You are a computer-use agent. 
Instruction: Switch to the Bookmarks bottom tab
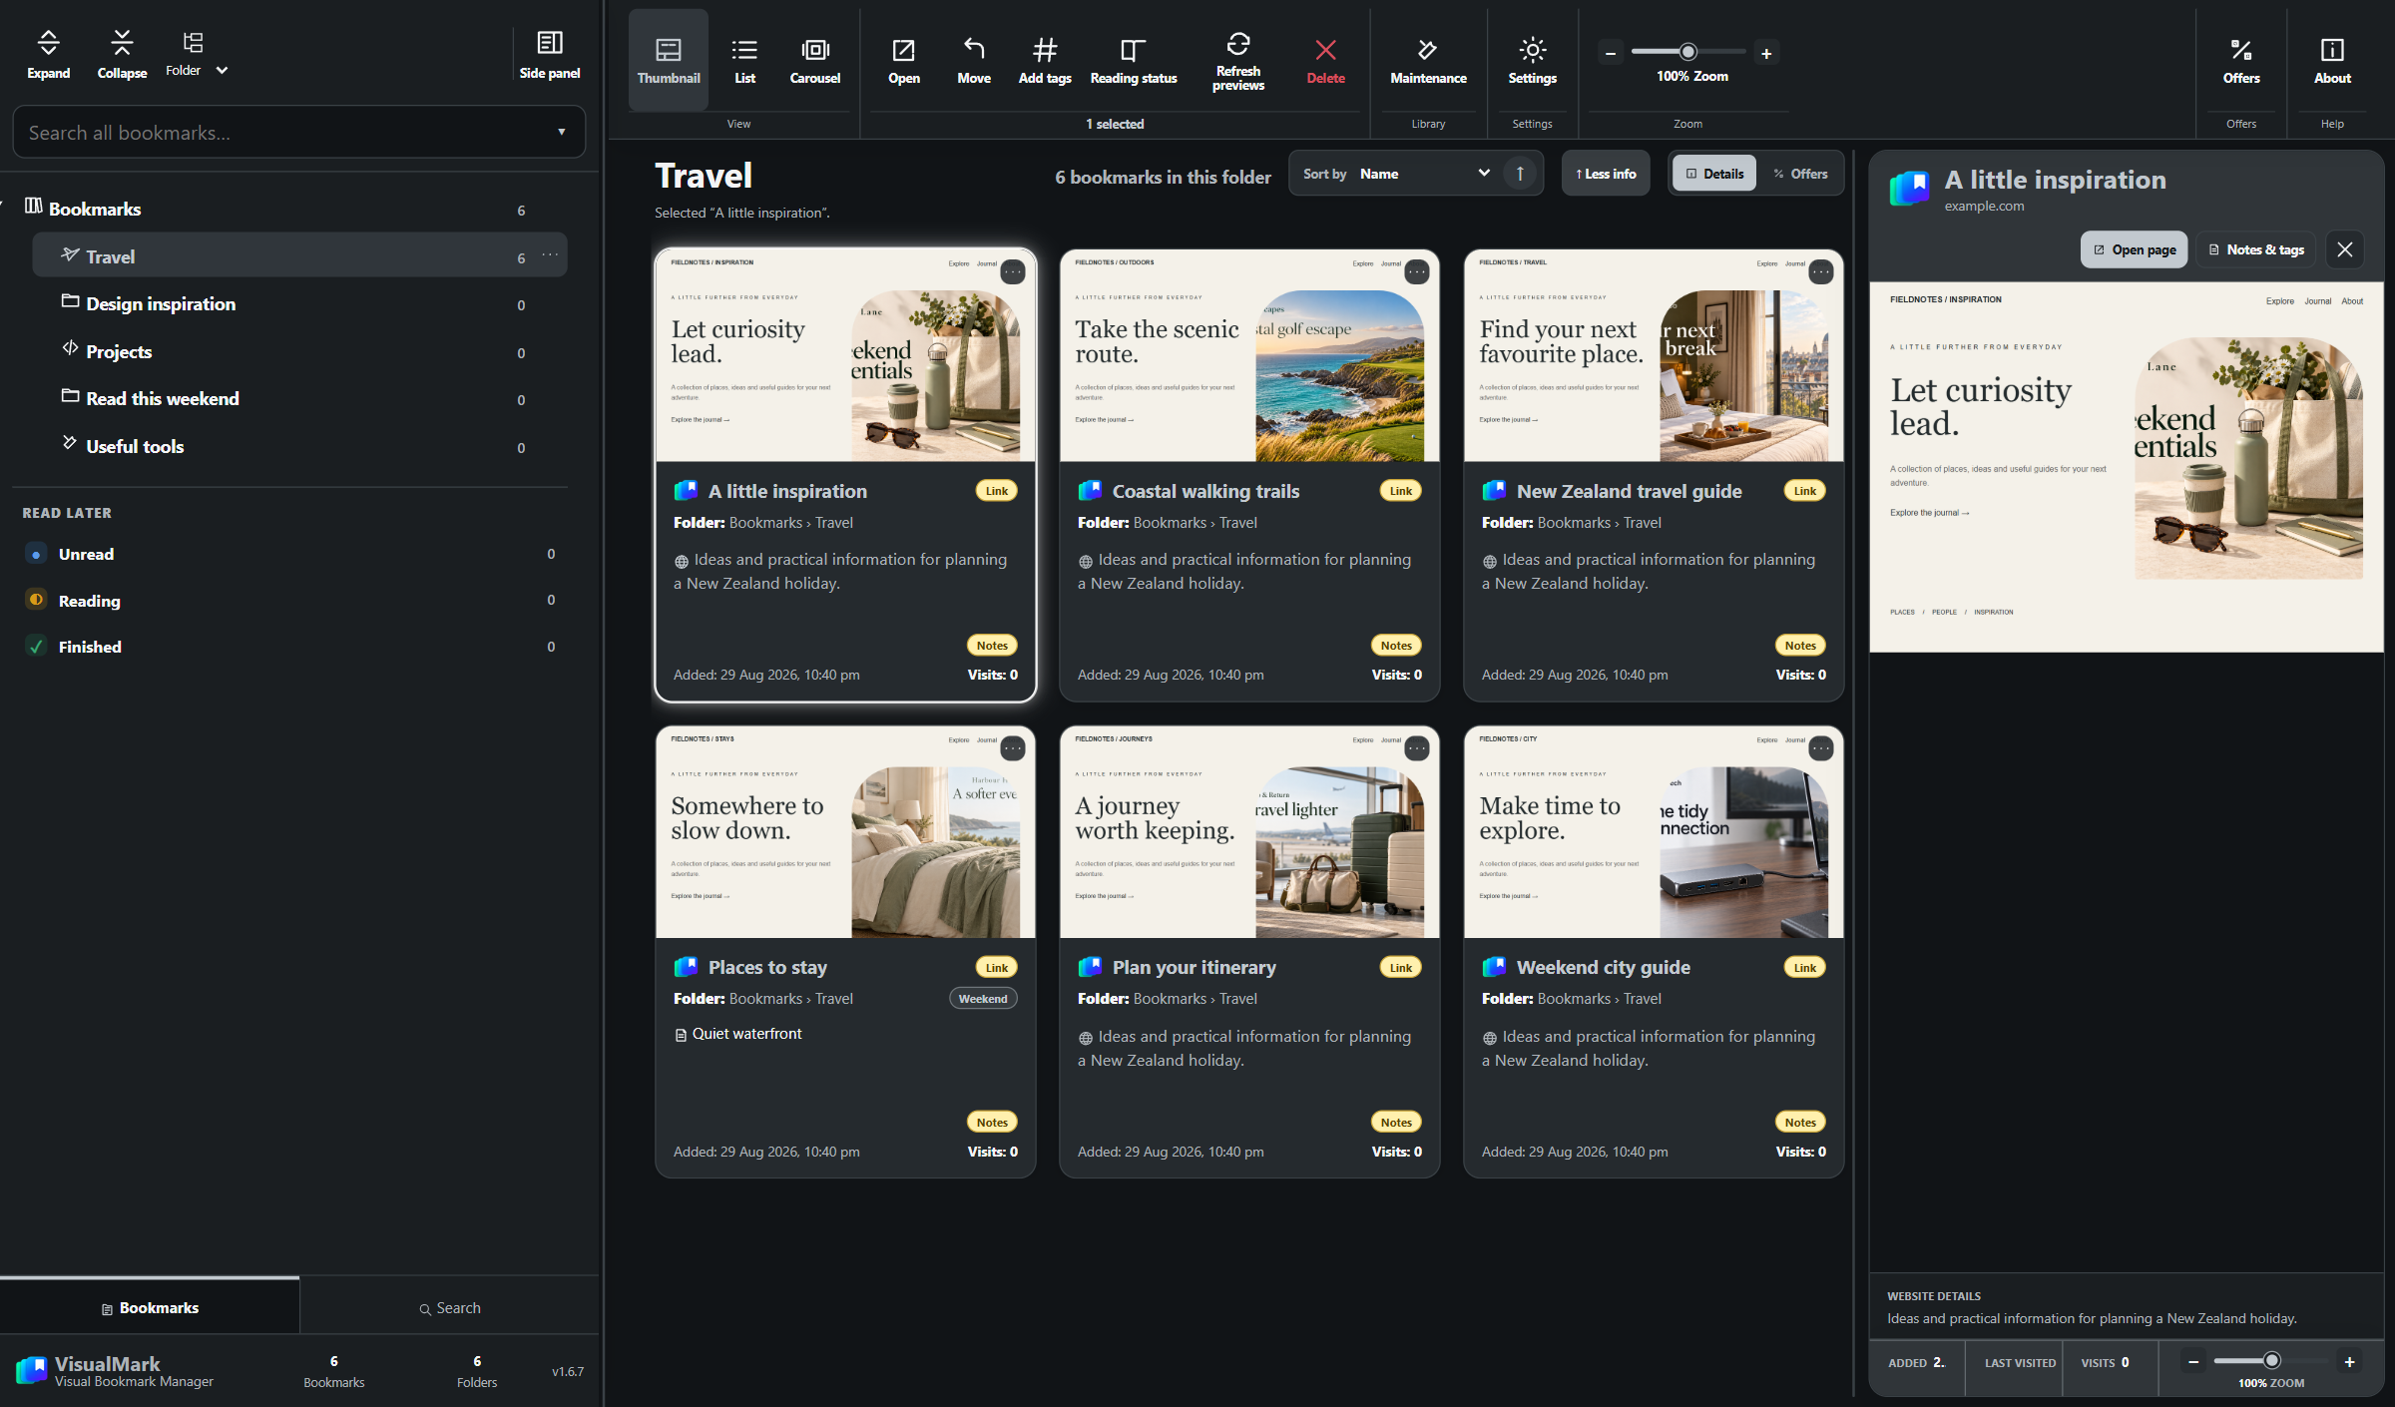[150, 1307]
